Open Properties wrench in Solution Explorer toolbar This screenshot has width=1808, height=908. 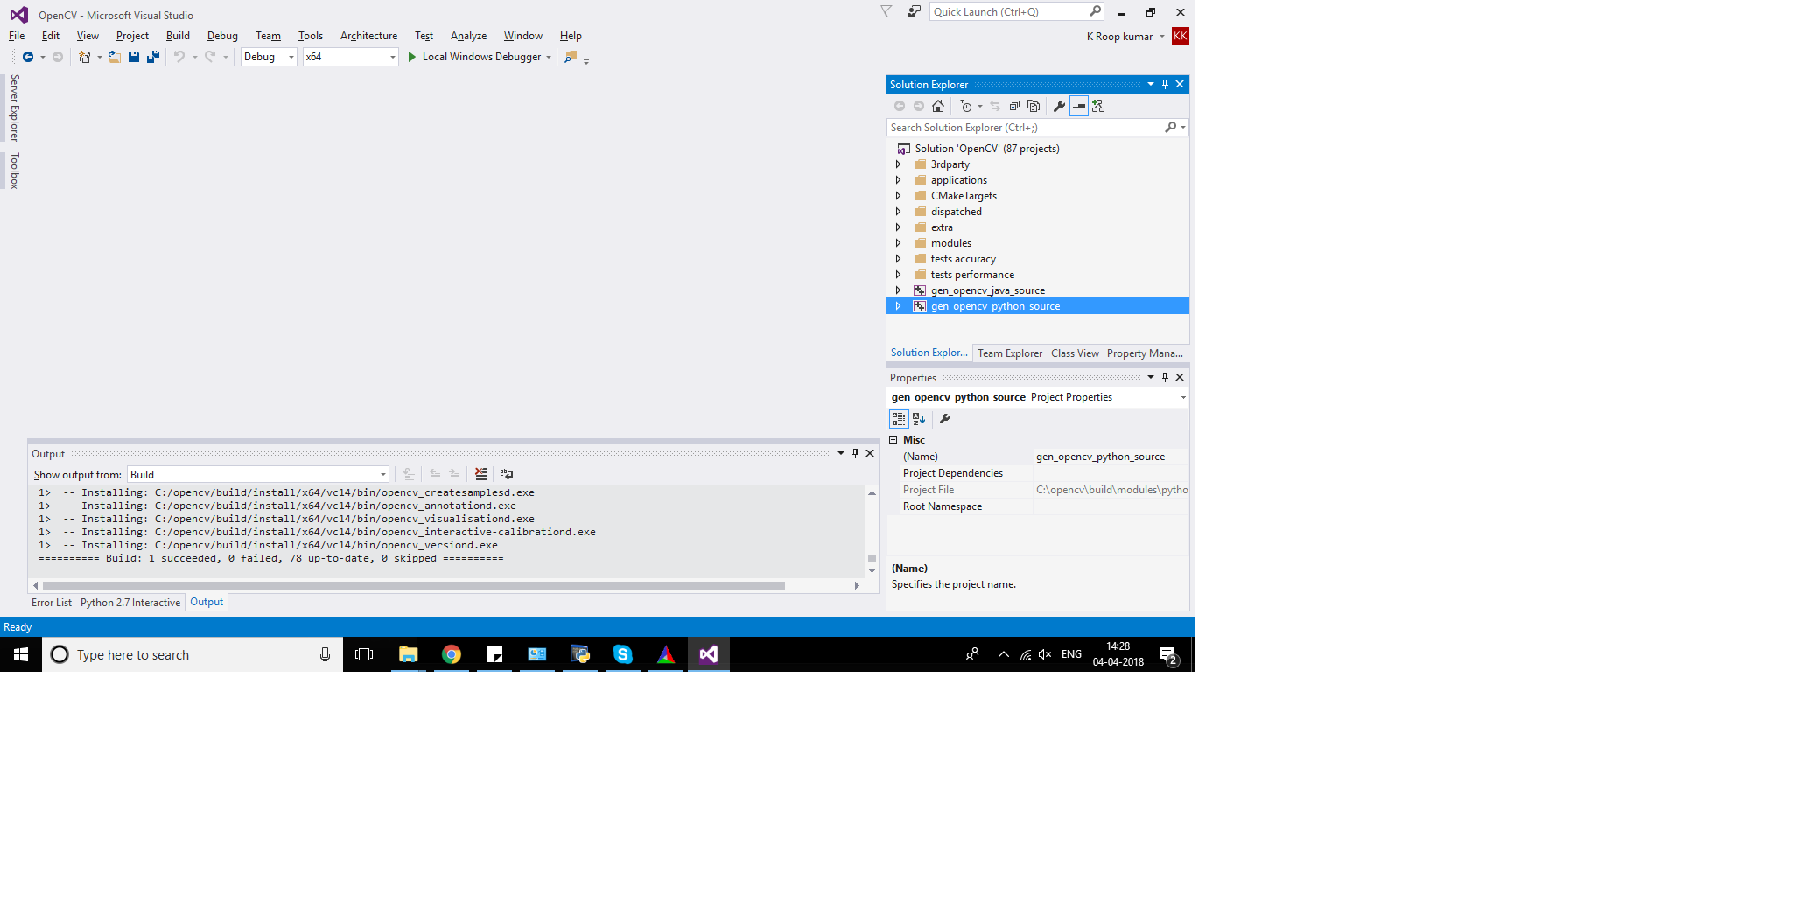click(1059, 106)
